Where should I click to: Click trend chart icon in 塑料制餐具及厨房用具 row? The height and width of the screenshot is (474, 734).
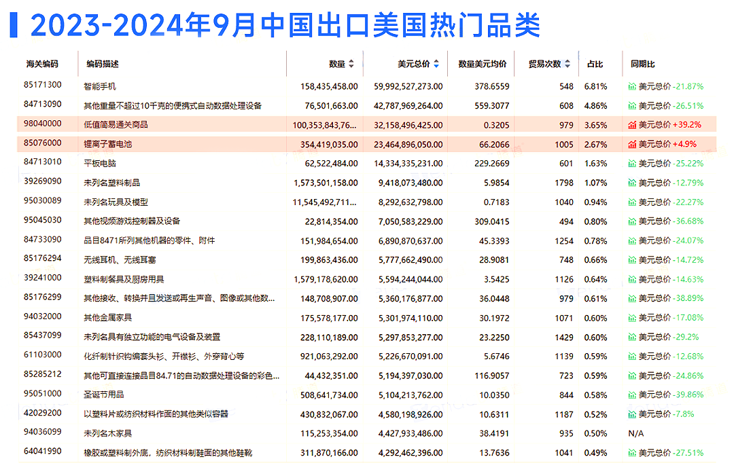point(632,279)
